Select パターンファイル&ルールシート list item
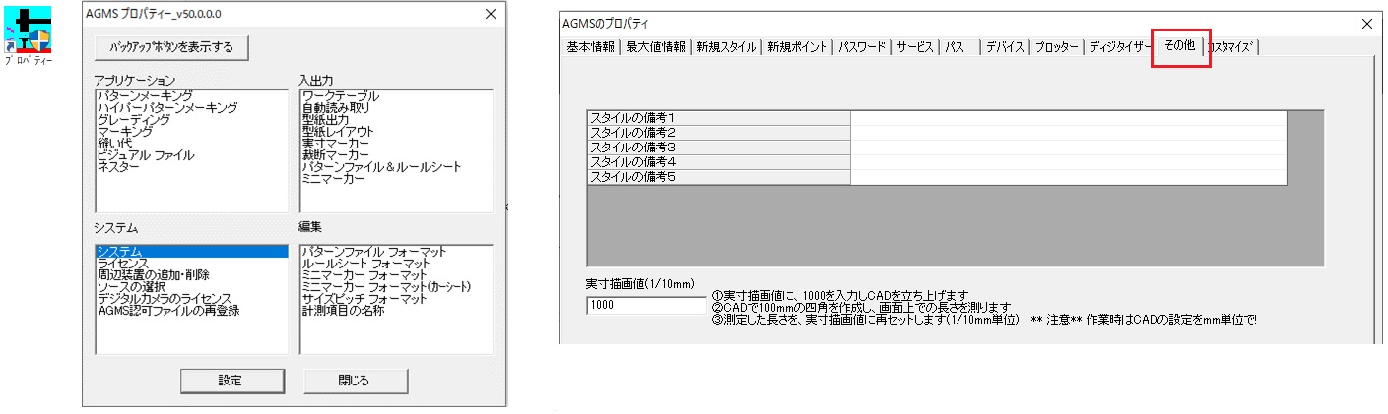The image size is (1388, 414). 381,167
